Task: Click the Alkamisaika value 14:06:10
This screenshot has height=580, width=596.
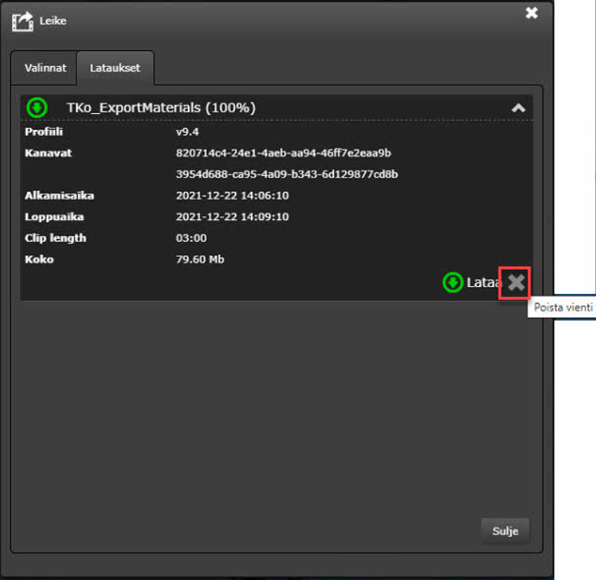Action: [x=232, y=196]
